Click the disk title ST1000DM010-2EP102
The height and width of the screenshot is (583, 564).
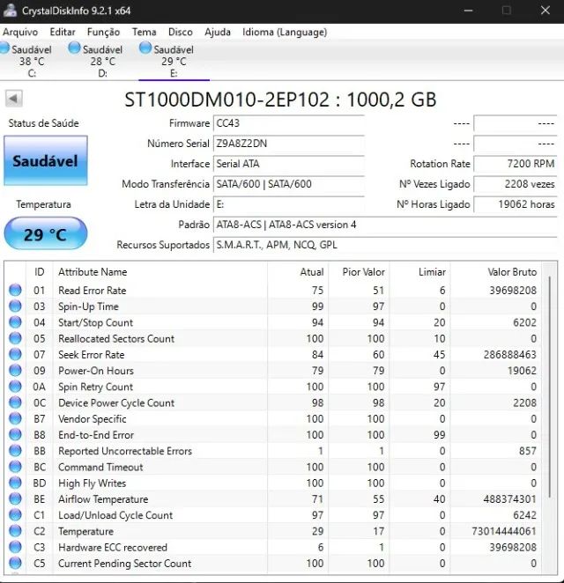(280, 100)
